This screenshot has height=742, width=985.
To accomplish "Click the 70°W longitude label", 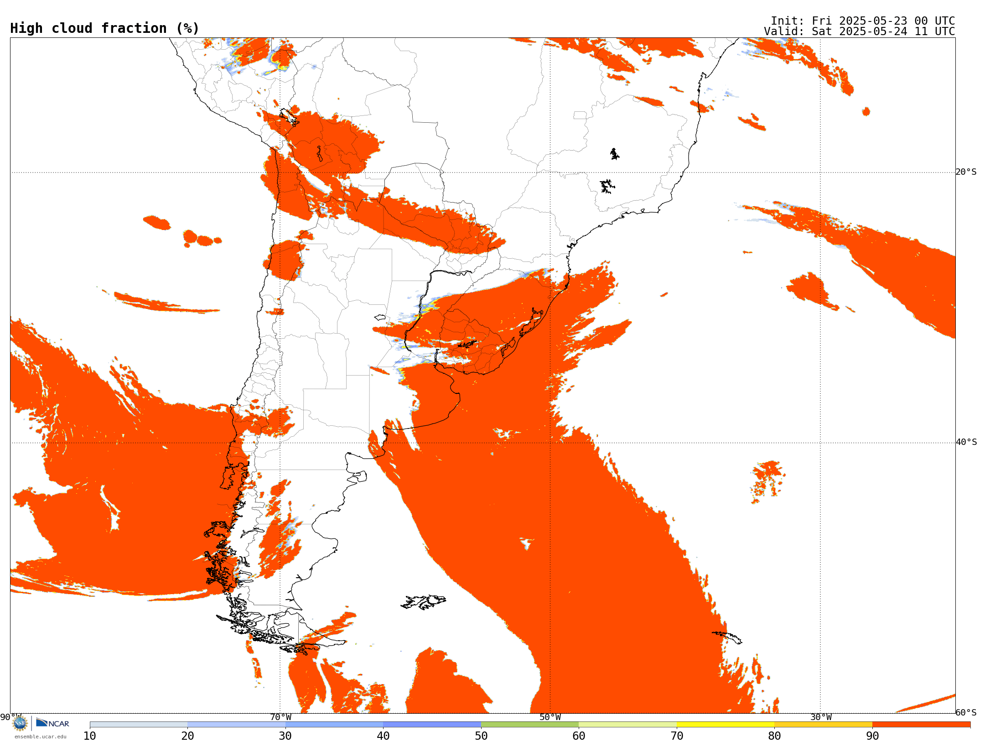I will click(280, 717).
